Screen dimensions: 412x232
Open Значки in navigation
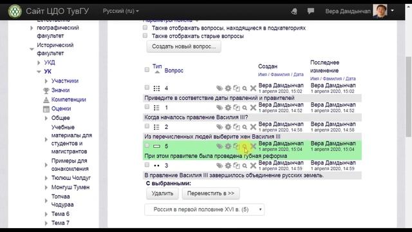coord(60,90)
